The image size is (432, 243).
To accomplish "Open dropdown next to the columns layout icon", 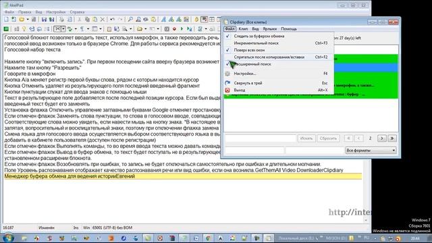I will pos(101,29).
